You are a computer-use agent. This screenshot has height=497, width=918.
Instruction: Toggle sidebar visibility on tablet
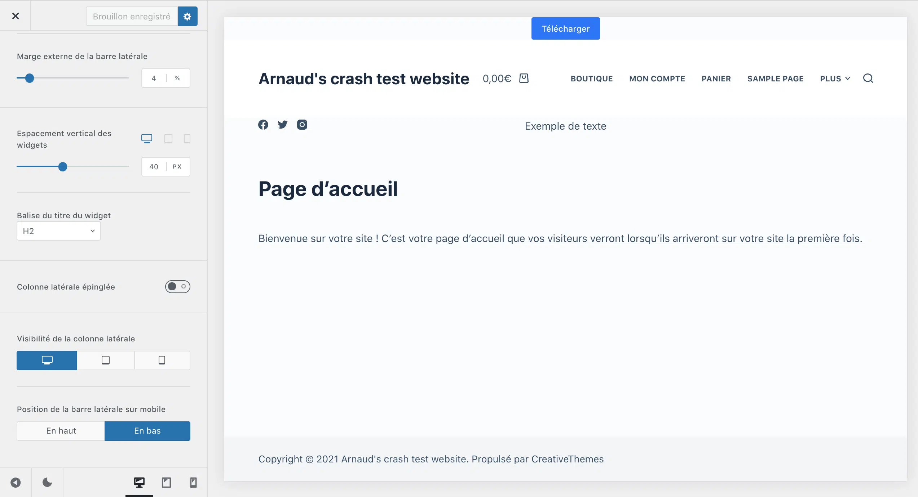click(106, 360)
